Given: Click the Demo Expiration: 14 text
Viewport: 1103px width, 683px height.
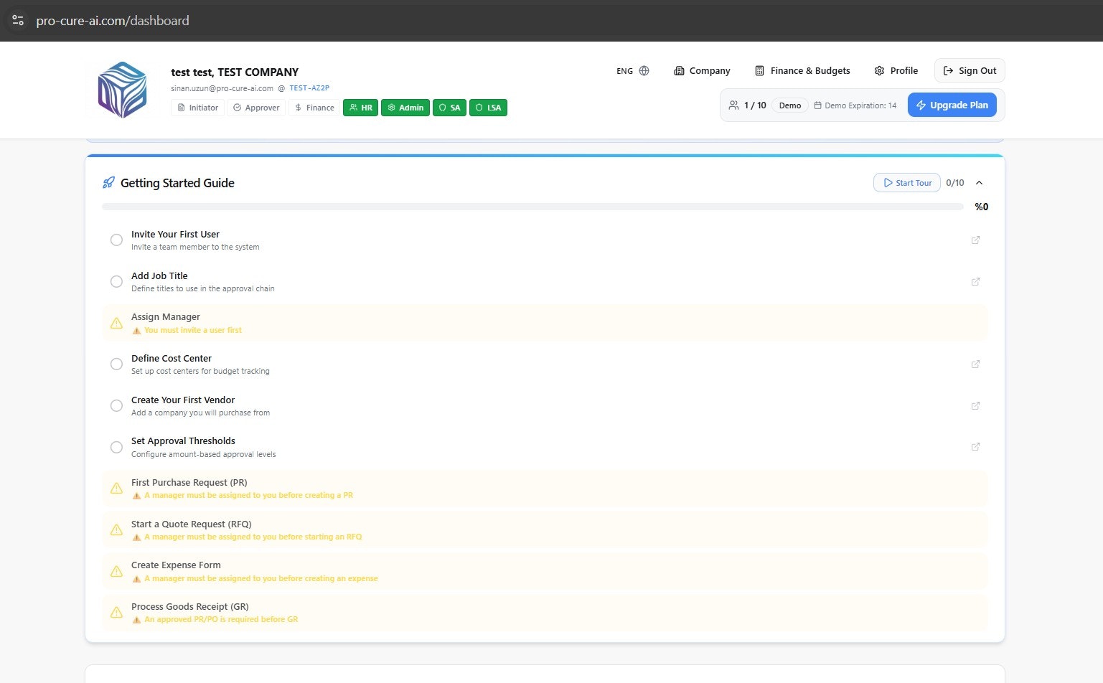Looking at the screenshot, I should [x=860, y=105].
